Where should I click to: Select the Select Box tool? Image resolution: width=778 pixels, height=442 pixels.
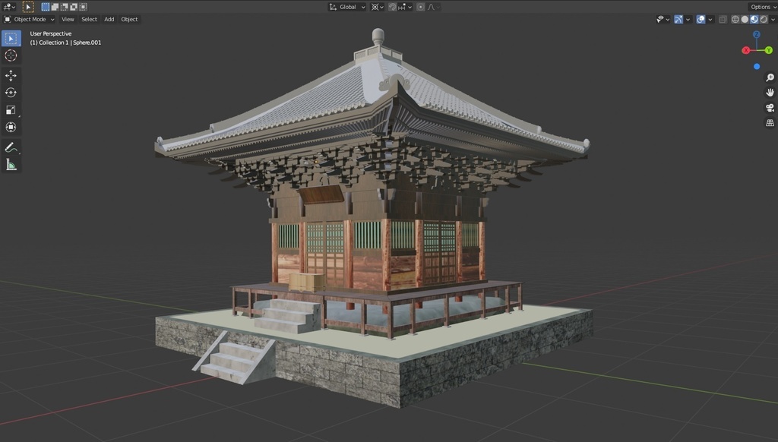click(x=11, y=38)
